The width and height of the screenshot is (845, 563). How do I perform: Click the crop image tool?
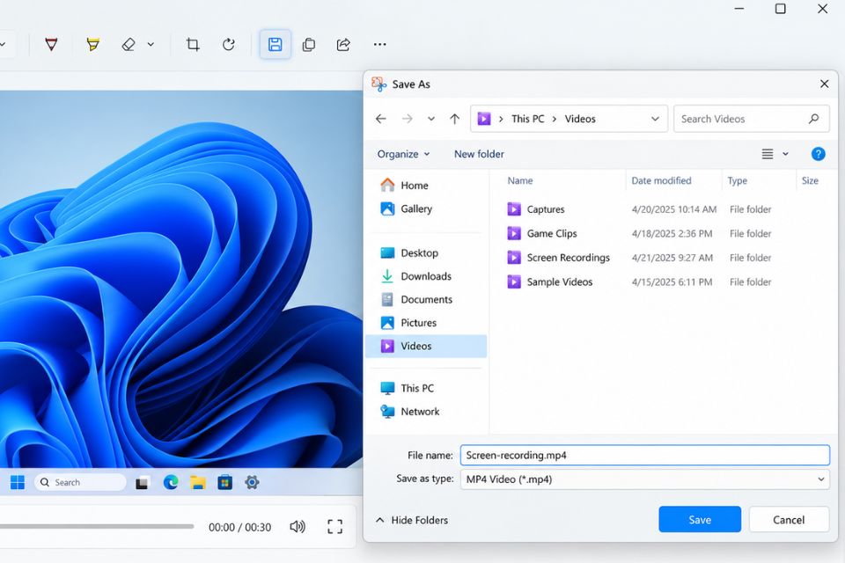click(x=193, y=44)
